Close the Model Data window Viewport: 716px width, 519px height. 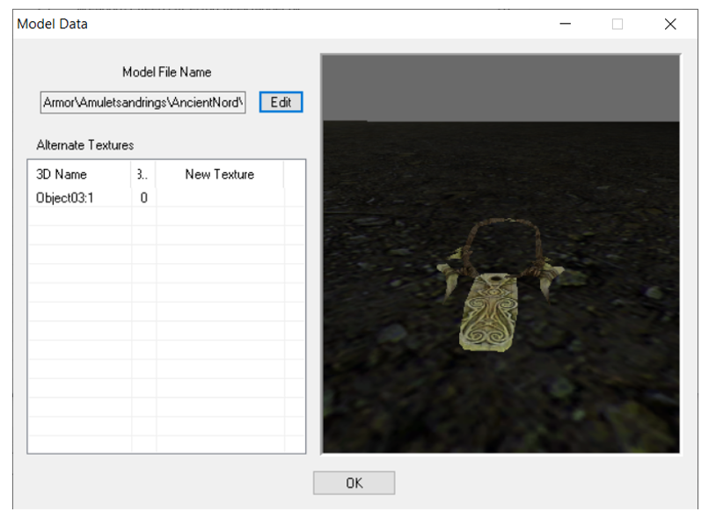670,25
